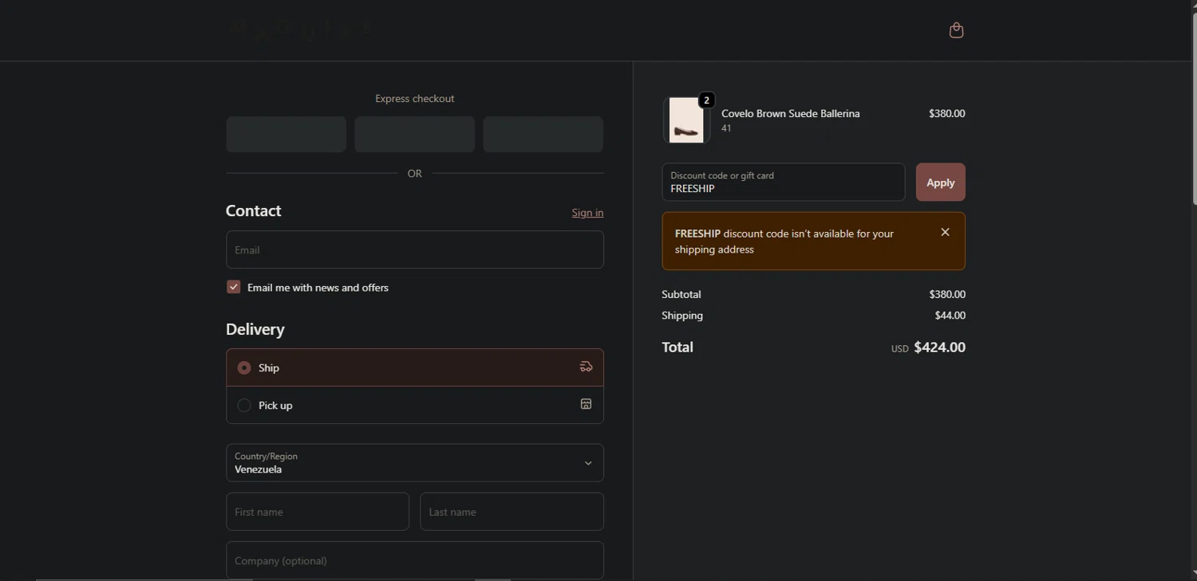The height and width of the screenshot is (581, 1197).
Task: Click the Subtotal label
Action: tap(681, 294)
